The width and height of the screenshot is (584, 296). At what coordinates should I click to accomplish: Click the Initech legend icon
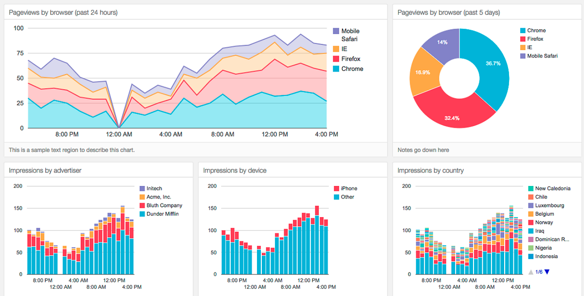[142, 188]
